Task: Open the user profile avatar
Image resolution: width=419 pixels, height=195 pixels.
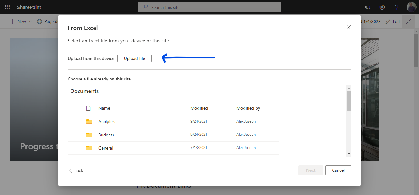Action: point(411,7)
